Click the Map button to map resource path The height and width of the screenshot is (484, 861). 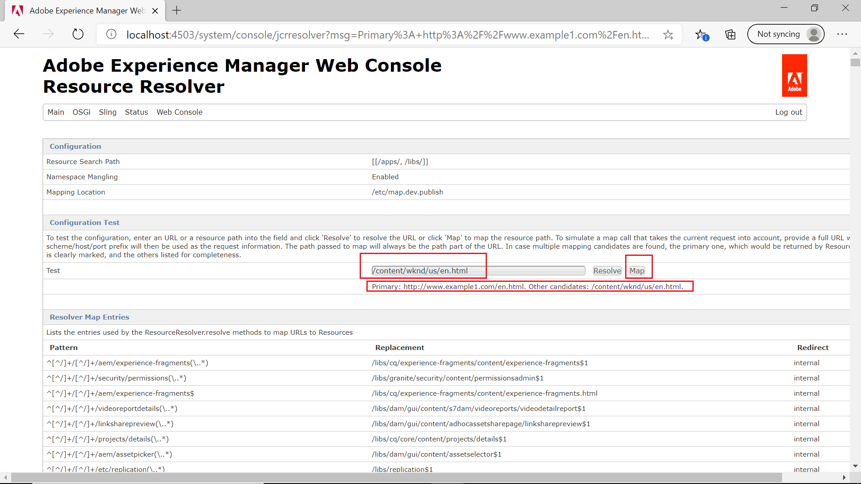(x=637, y=271)
